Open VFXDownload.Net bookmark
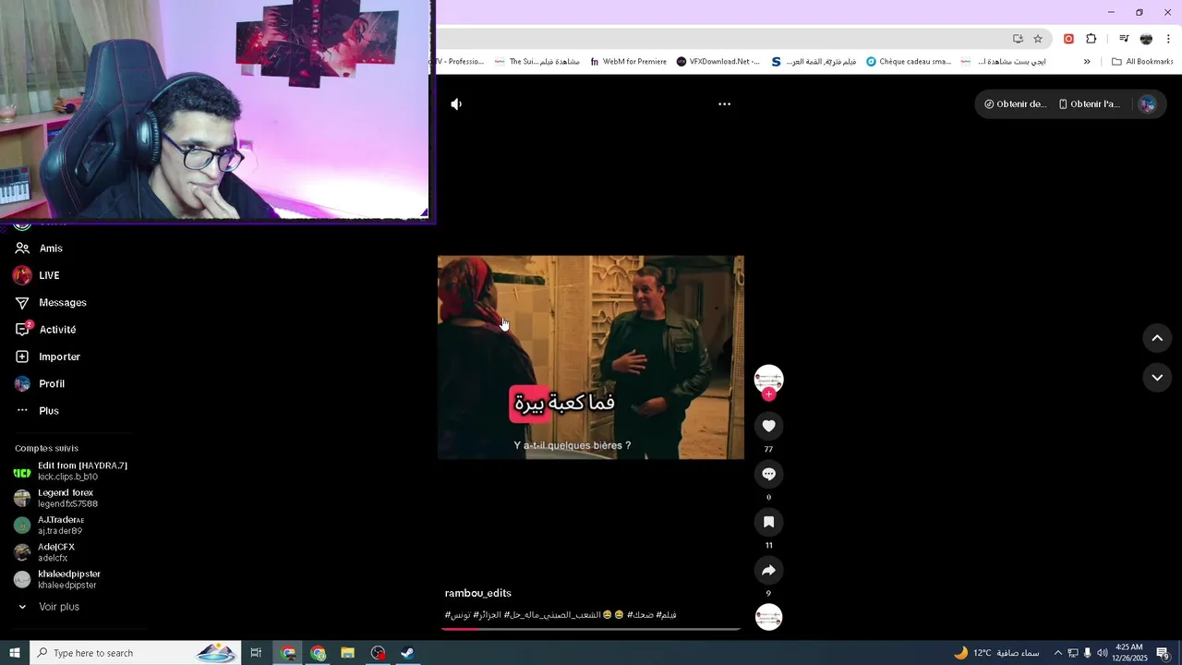 pos(718,62)
